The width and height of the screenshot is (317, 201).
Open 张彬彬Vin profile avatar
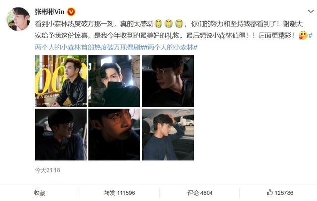(18, 19)
